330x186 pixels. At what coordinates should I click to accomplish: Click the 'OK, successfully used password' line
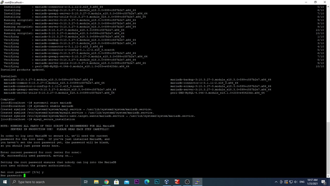click(37, 156)
